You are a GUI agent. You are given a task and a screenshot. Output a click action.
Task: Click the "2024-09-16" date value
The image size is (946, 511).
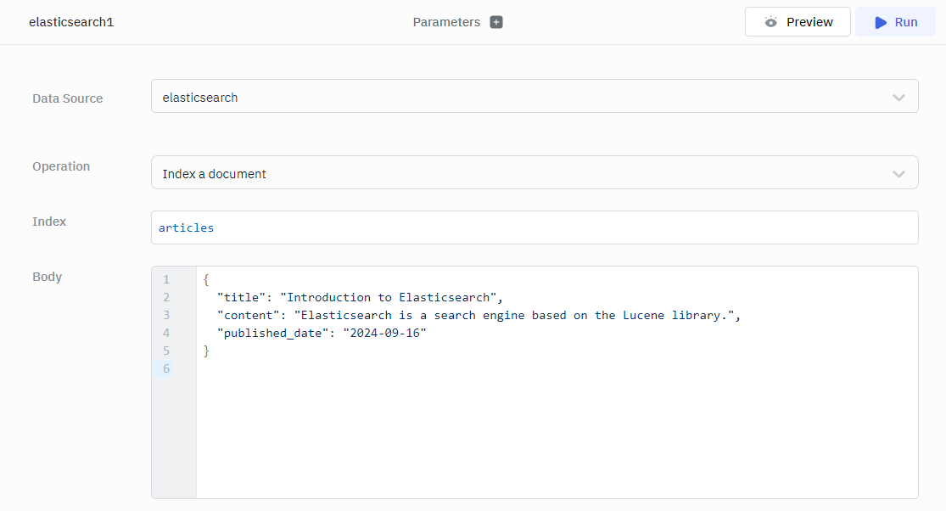(x=383, y=333)
